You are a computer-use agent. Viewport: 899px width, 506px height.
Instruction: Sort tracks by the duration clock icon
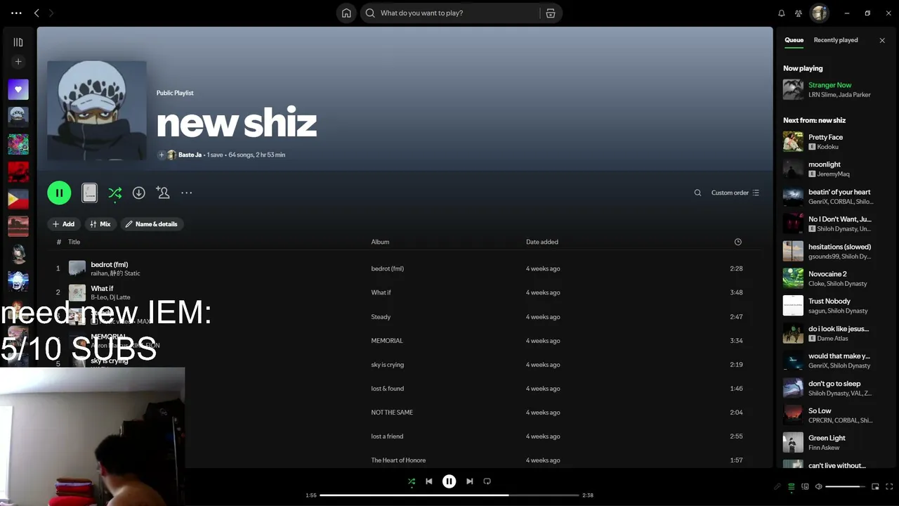737,242
